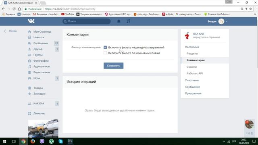Show hidden tray icons chevron
The height and width of the screenshot is (145, 258).
[224, 141]
